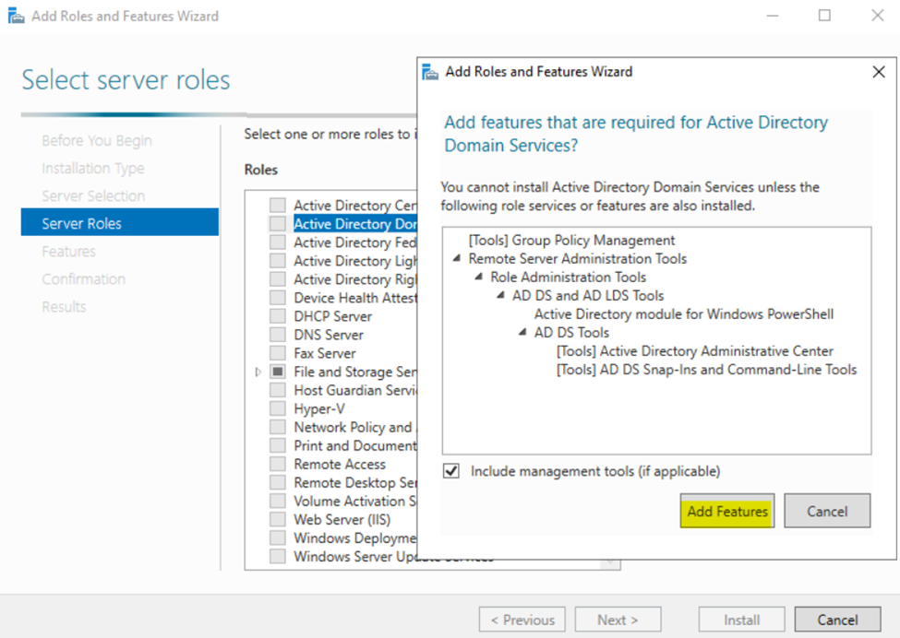The image size is (900, 638).
Task: Collapse AD DS and AD LDS Tools node
Action: click(x=500, y=295)
